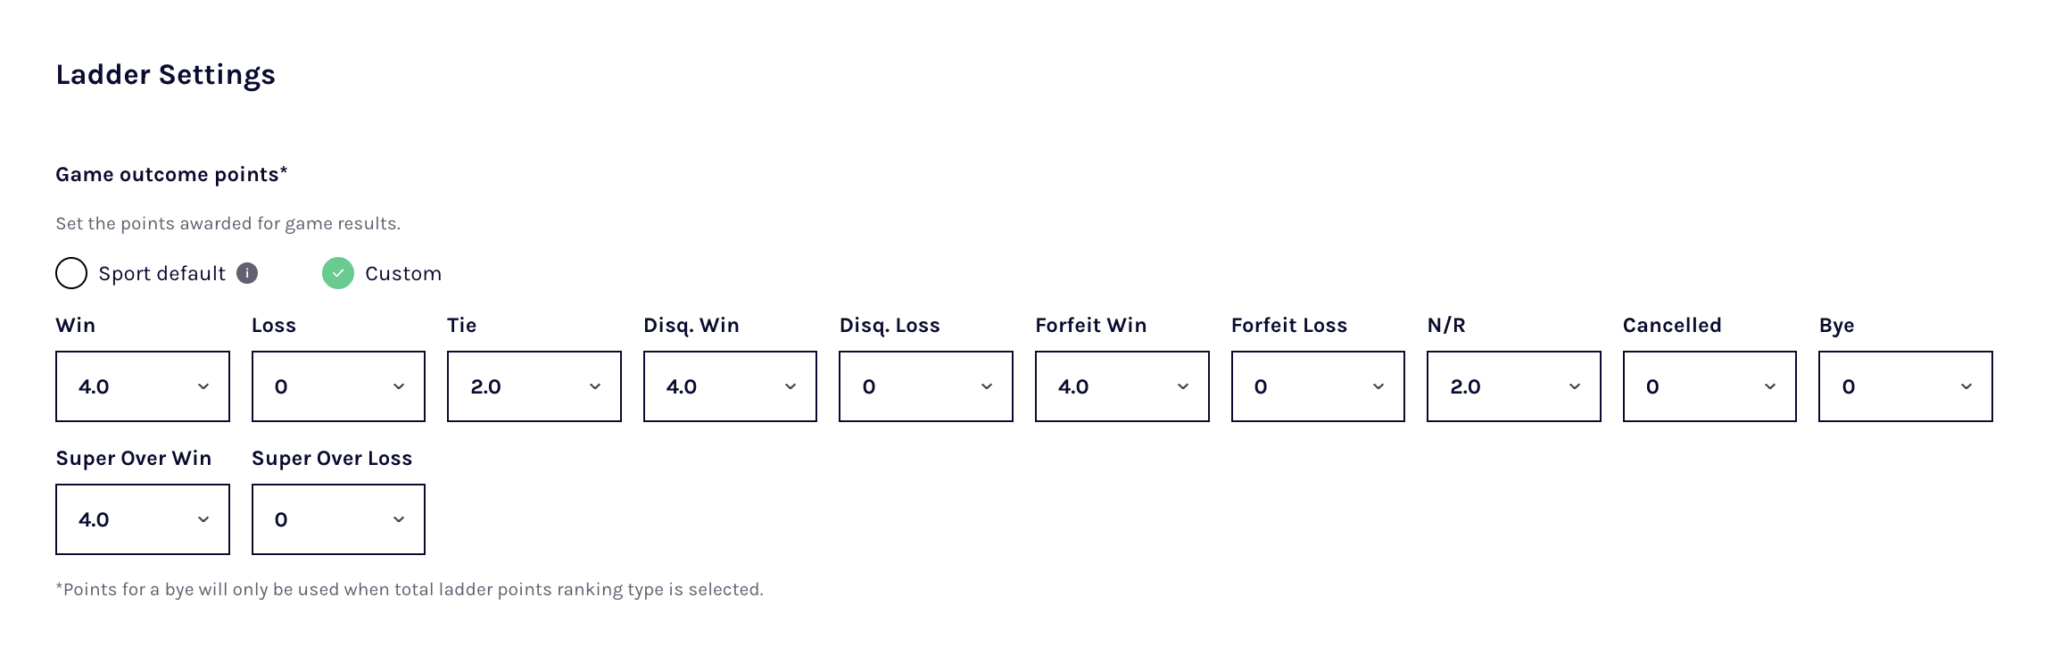This screenshot has height=647, width=2053.
Task: Select the Sport default radio option
Action: click(x=71, y=273)
